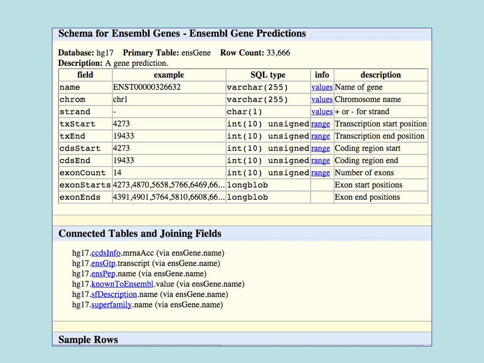This screenshot has height=363, width=484.
Task: Follow the ccdsInfo table link
Action: pyautogui.click(x=106, y=253)
